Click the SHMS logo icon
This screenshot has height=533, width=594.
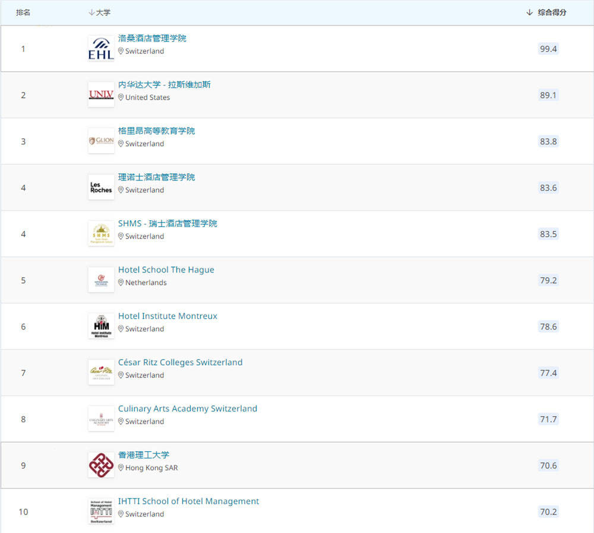[101, 234]
